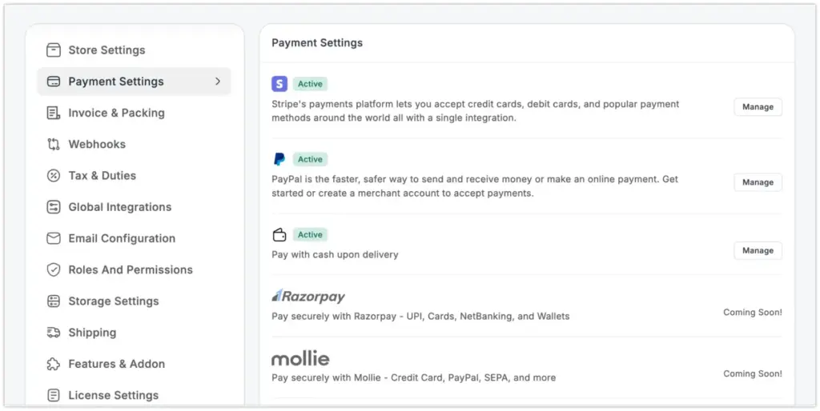The image size is (820, 411).
Task: Click the Email Configuration envelope icon
Action: pyautogui.click(x=54, y=238)
